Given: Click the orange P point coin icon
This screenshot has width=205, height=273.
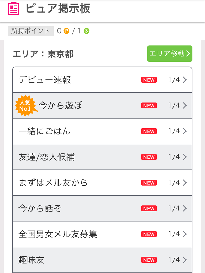Looking at the screenshot, I should (x=66, y=31).
